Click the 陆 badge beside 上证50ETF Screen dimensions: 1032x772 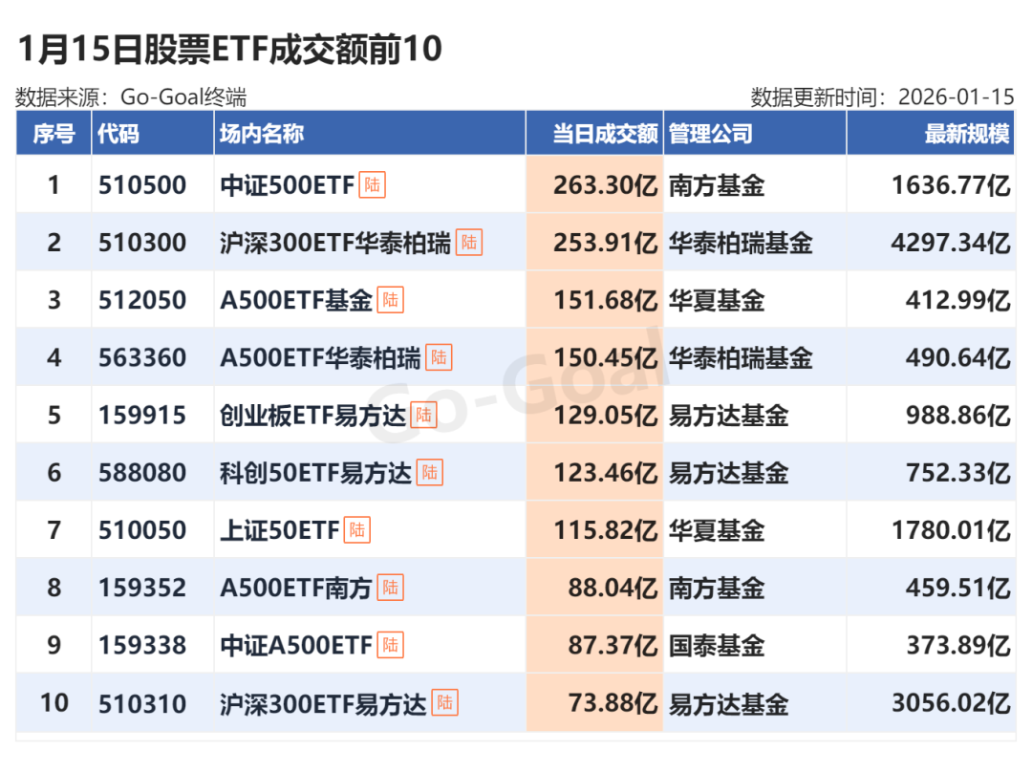[x=356, y=530]
